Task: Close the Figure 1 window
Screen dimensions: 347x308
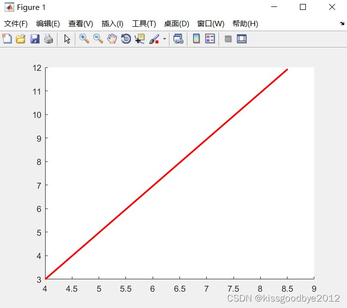Action: point(332,7)
